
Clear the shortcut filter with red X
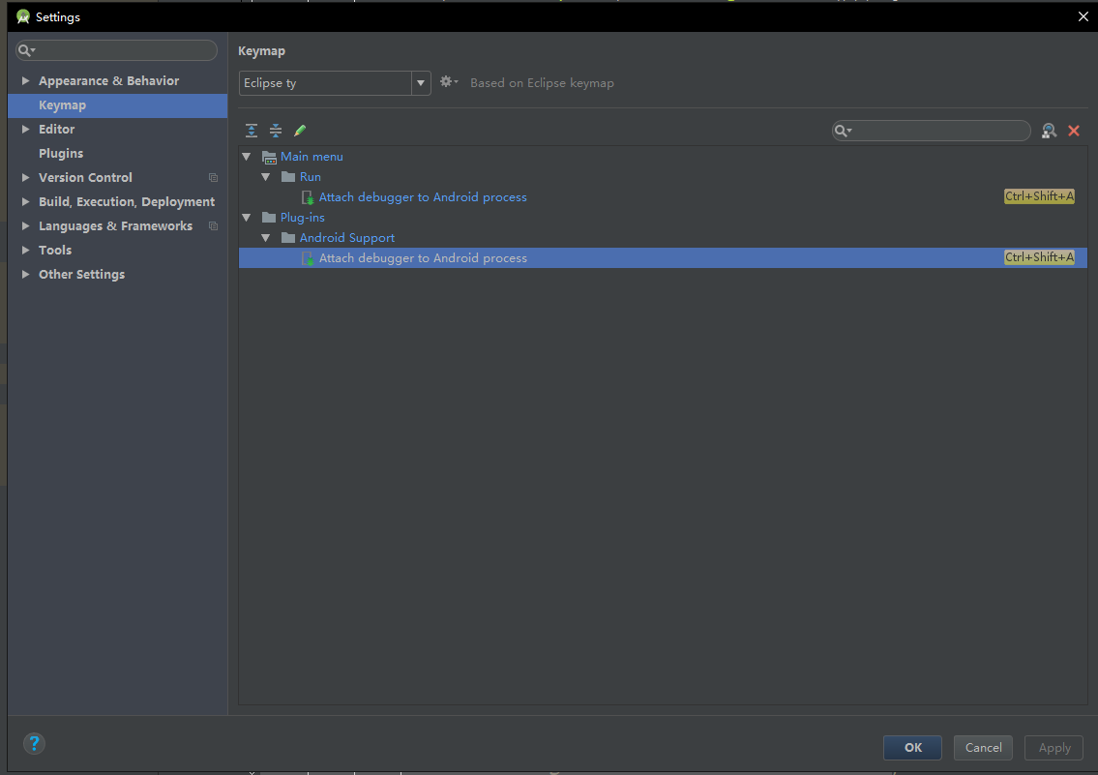(1074, 131)
